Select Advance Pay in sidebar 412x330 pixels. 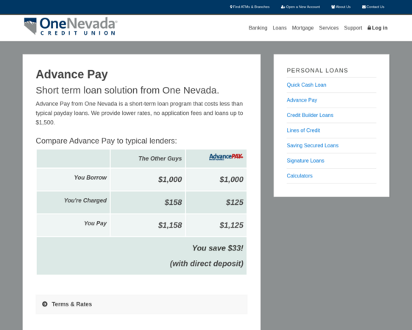(x=302, y=100)
